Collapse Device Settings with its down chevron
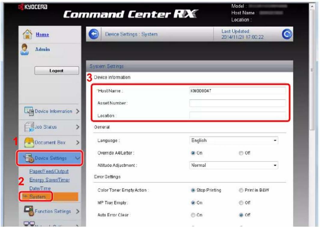 pyautogui.click(x=78, y=158)
